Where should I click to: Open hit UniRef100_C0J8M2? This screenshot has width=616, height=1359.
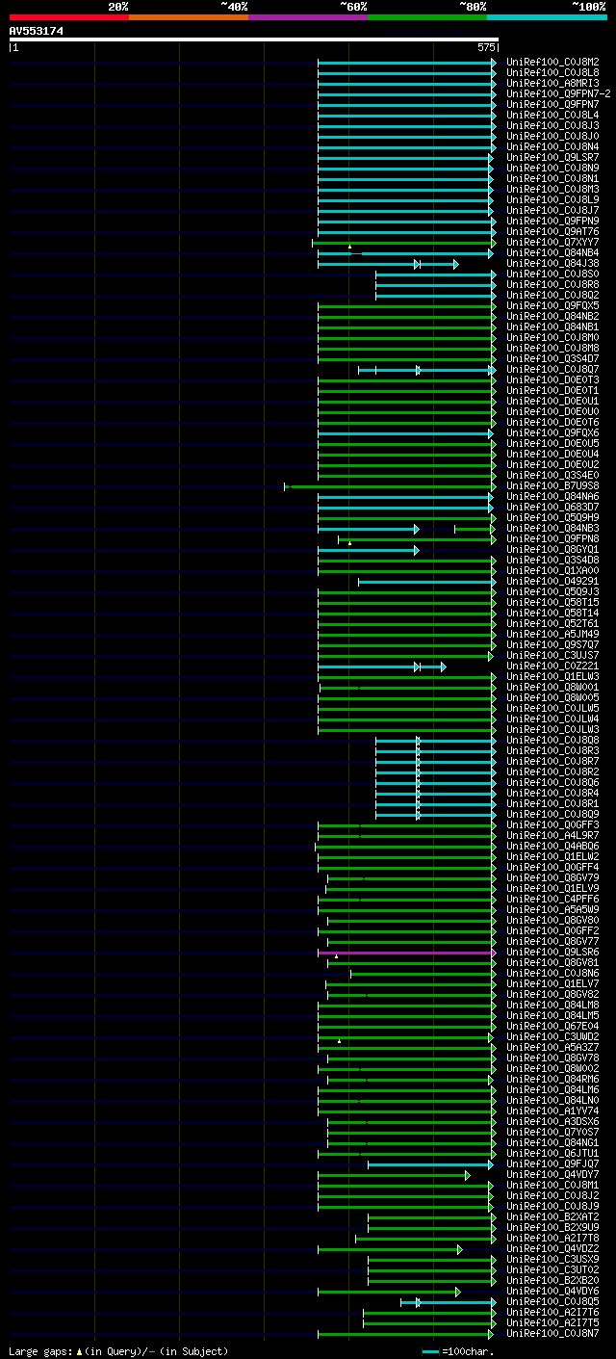[x=552, y=63]
